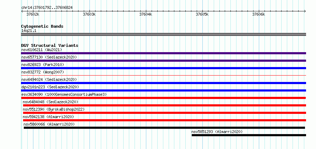Click the 37604k ruler tick label
This screenshot has height=149, width=316.
[x=146, y=14]
